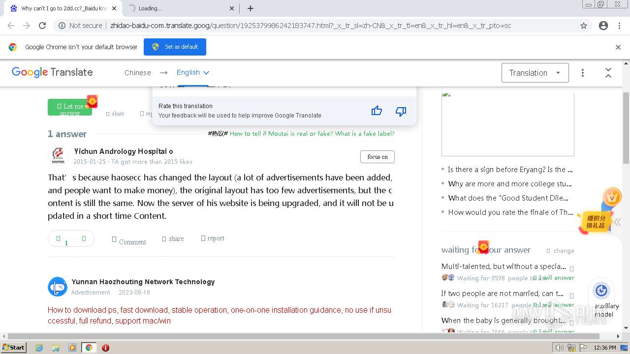Click the green Let me answer button
Screen dimensions: 630x354
pyautogui.click(x=70, y=108)
